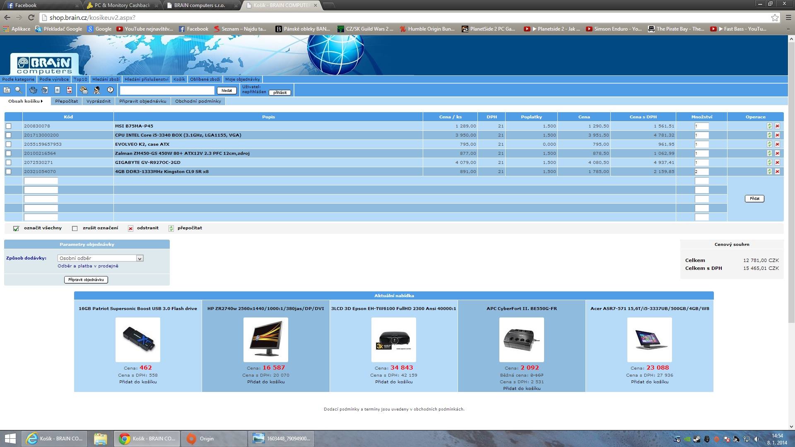Delete the Zalman ZM450-GS power supply row
The width and height of the screenshot is (795, 447).
coord(777,154)
